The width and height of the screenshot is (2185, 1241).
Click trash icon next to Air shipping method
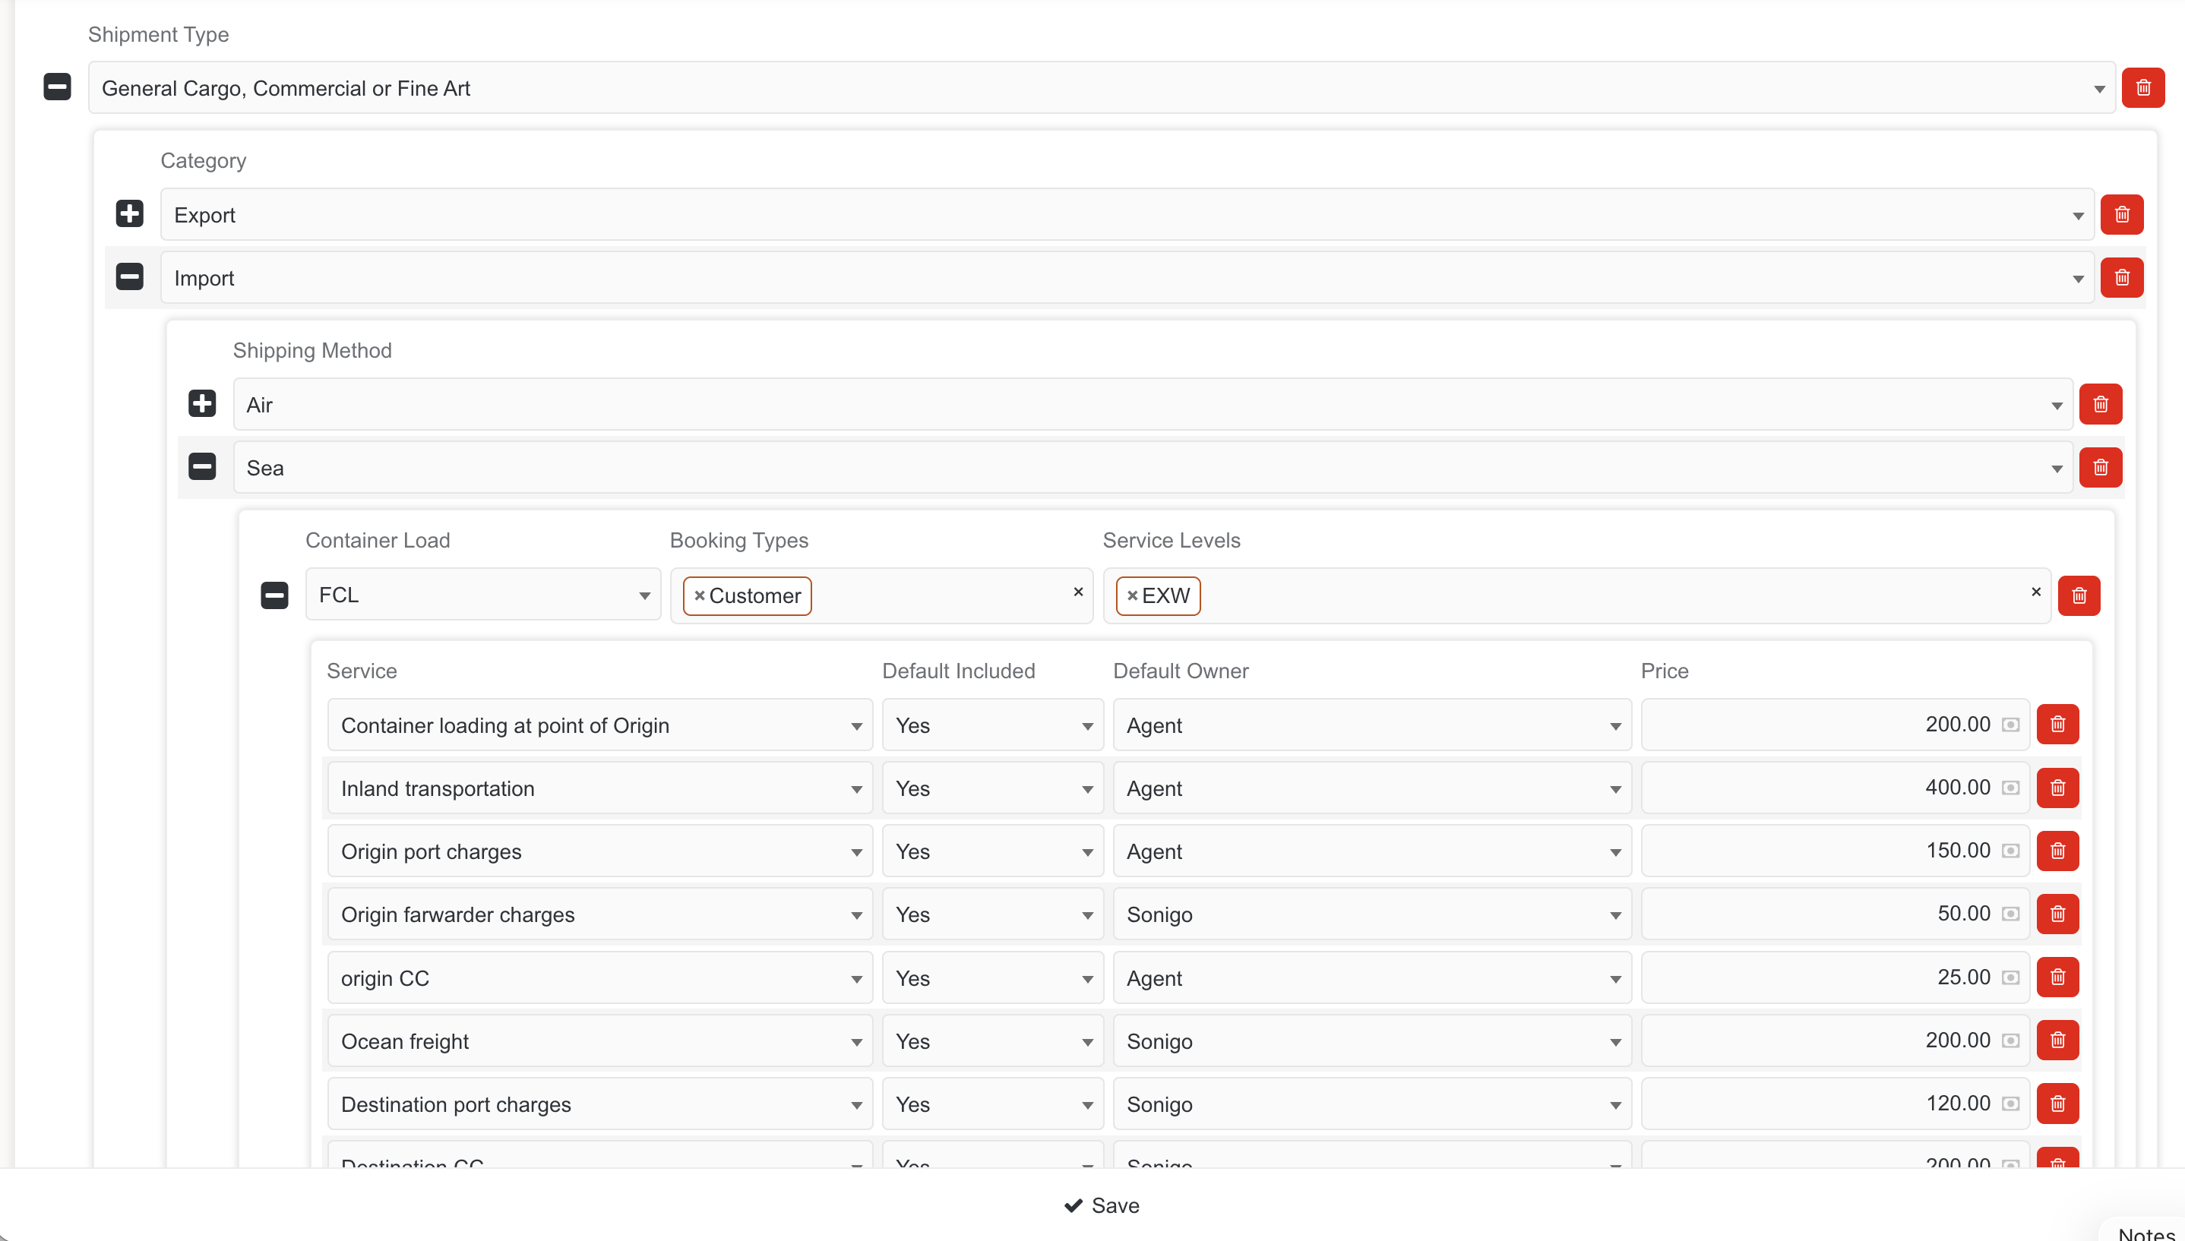(2100, 404)
